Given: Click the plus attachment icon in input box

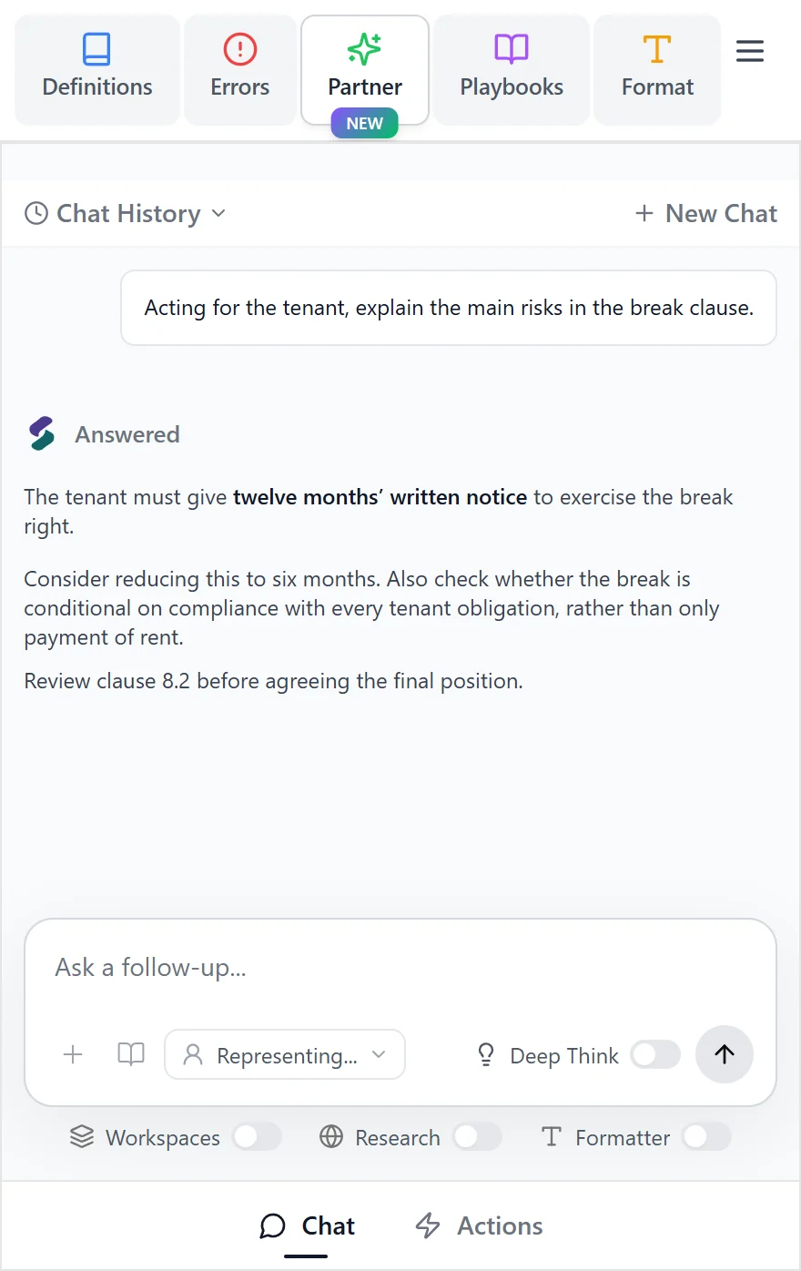Looking at the screenshot, I should point(73,1054).
